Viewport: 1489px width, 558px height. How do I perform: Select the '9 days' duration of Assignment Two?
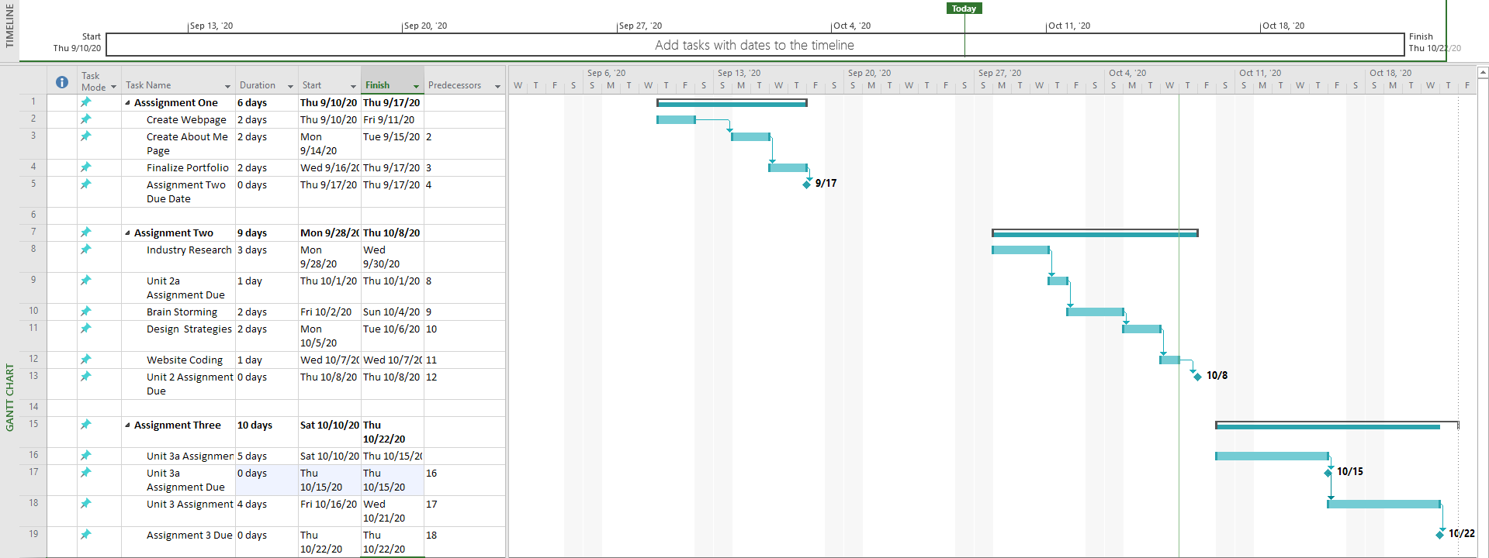267,232
